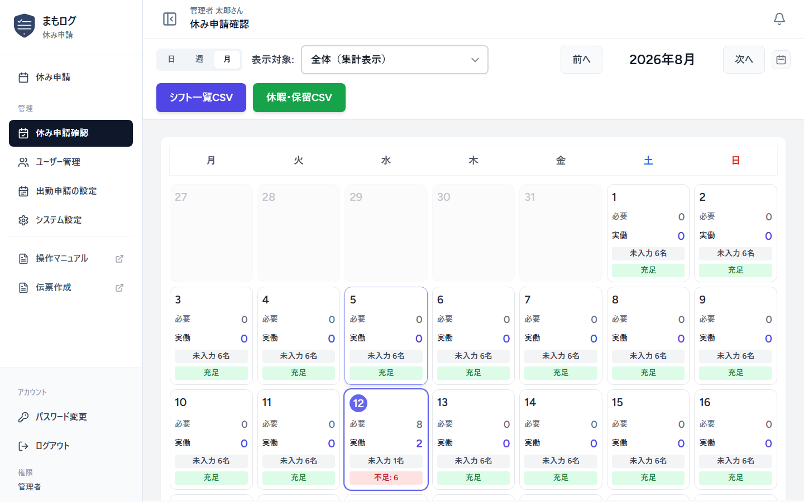Expand the 表示対象 dropdown
The image size is (804, 502).
[395, 60]
